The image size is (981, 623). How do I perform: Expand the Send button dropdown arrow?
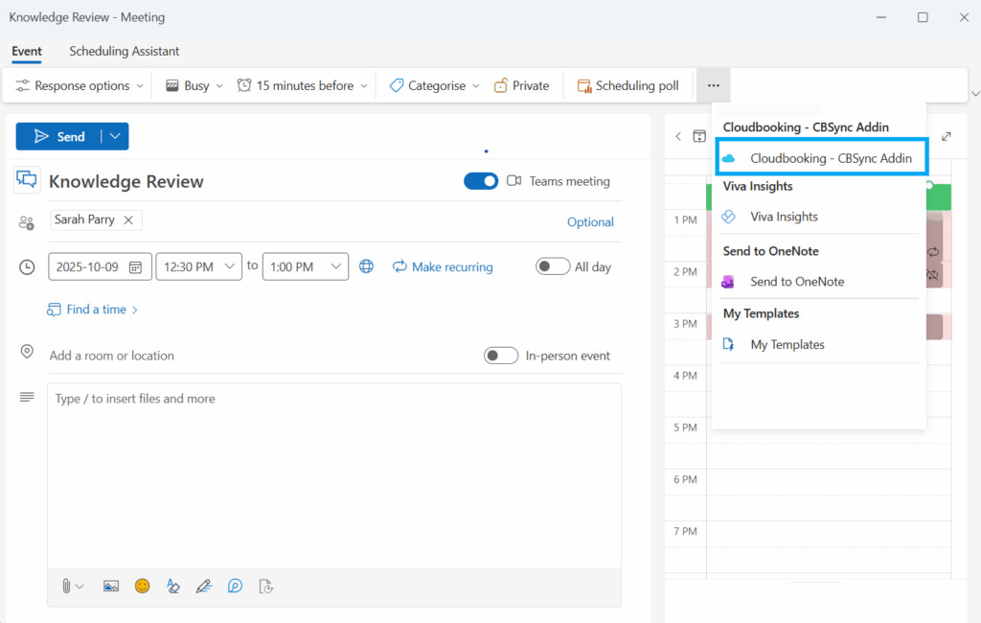point(115,136)
